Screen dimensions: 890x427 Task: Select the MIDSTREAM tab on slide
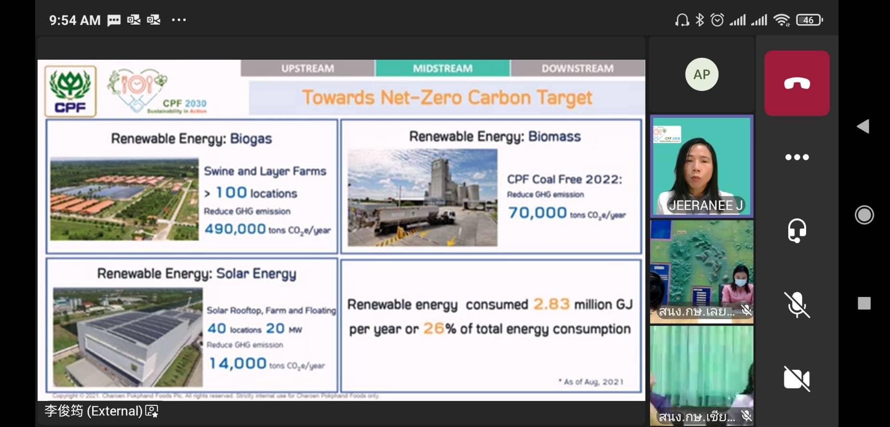[443, 68]
